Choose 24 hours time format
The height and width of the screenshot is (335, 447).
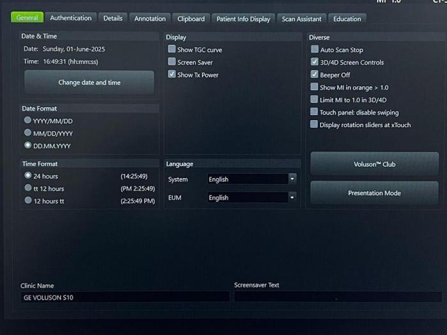pyautogui.click(x=28, y=175)
